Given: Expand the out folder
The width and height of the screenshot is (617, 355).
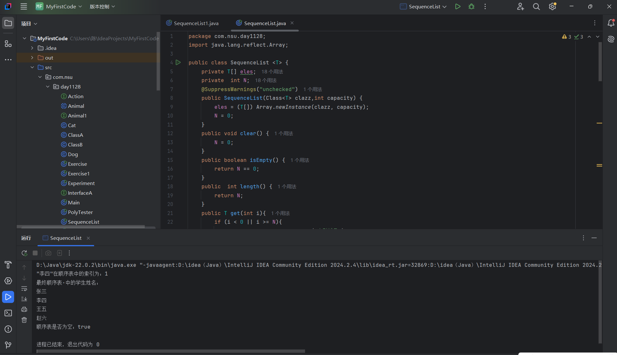Looking at the screenshot, I should click(32, 58).
